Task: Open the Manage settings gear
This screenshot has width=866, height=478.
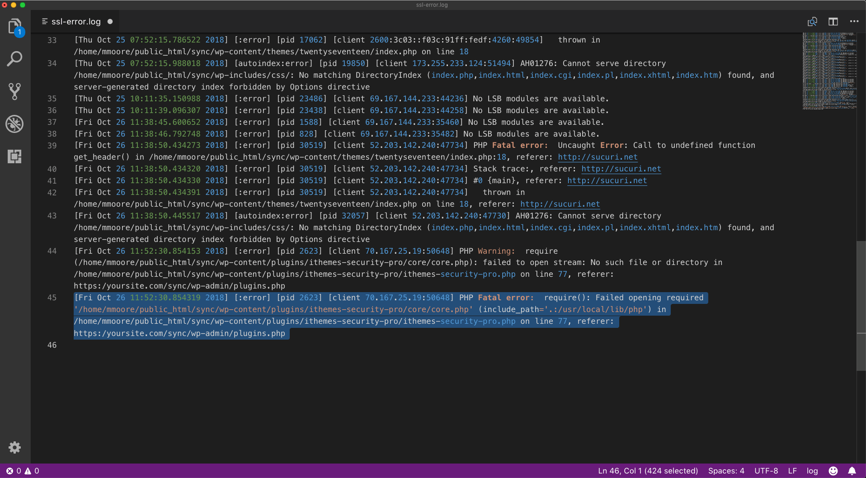Action: (15, 448)
